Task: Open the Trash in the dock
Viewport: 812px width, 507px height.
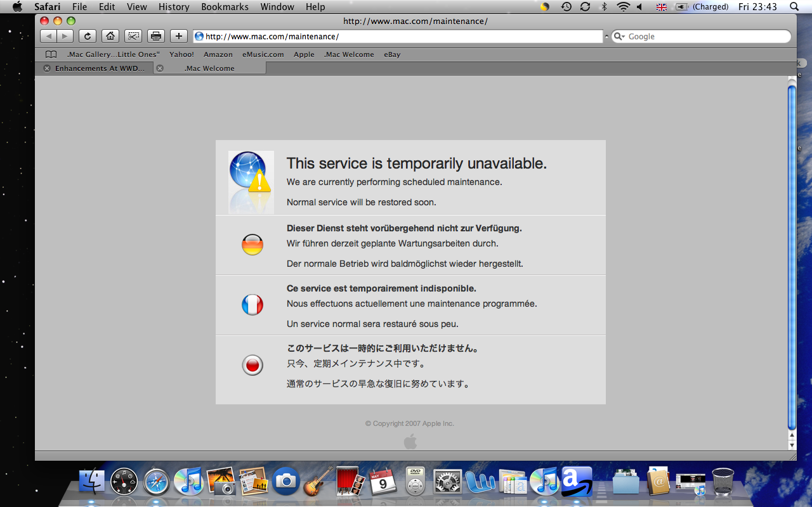Action: tap(723, 482)
